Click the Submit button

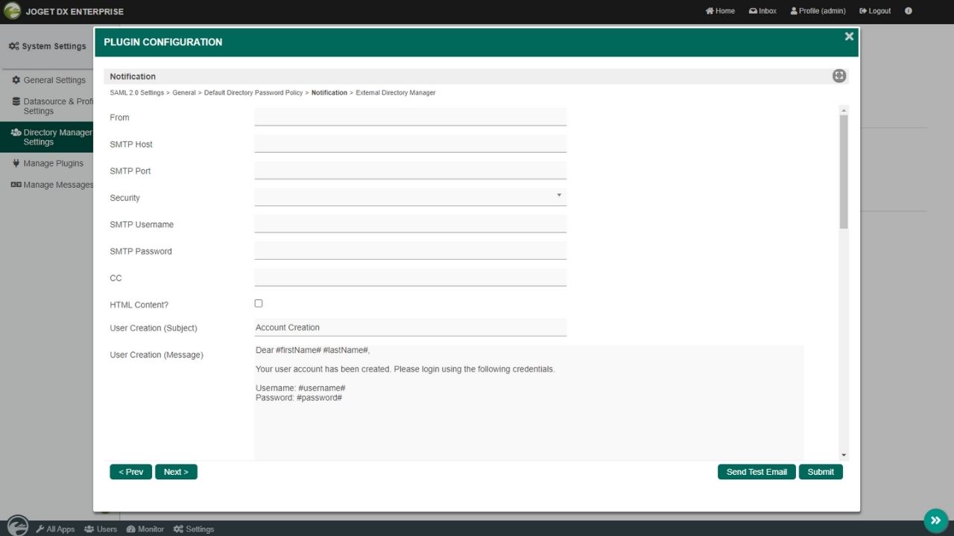pos(821,472)
